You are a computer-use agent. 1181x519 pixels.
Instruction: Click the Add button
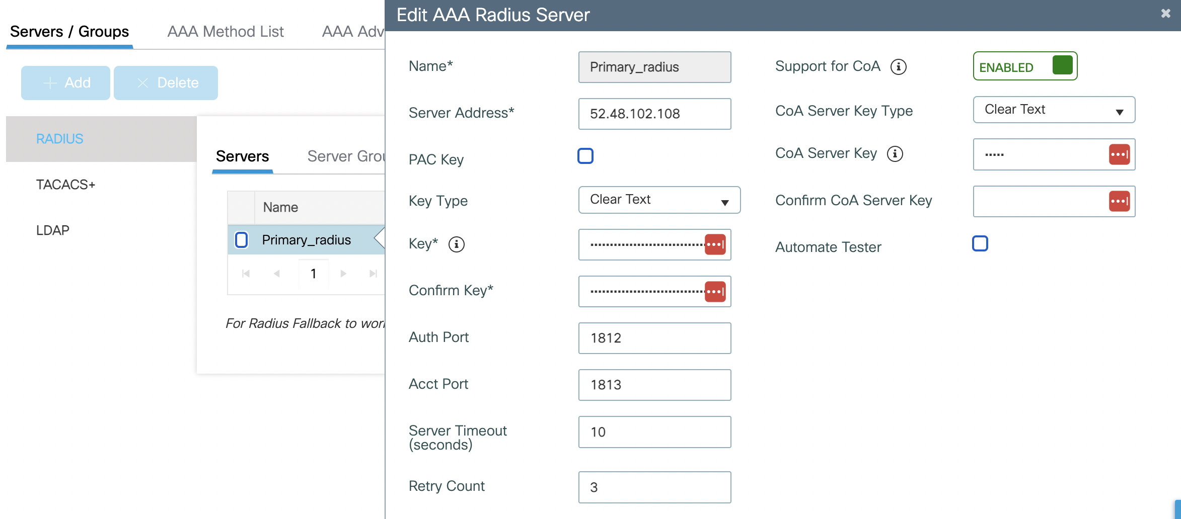[65, 83]
